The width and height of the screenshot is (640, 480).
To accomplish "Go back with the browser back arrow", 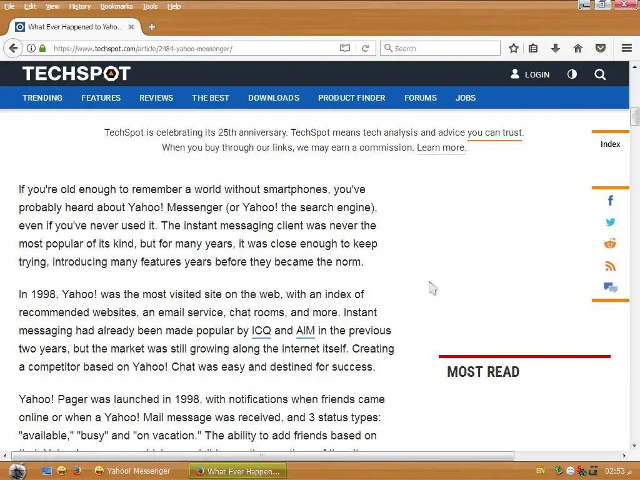I will coord(12,48).
